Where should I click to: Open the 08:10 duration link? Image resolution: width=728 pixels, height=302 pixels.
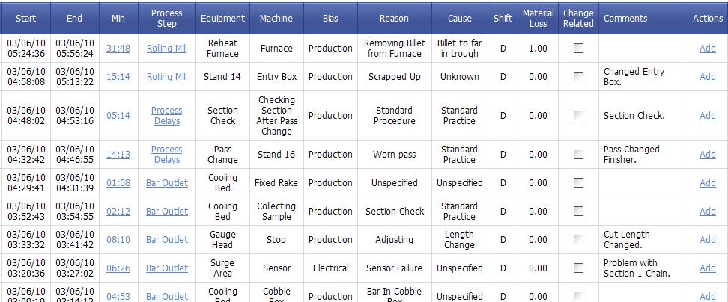tap(118, 239)
